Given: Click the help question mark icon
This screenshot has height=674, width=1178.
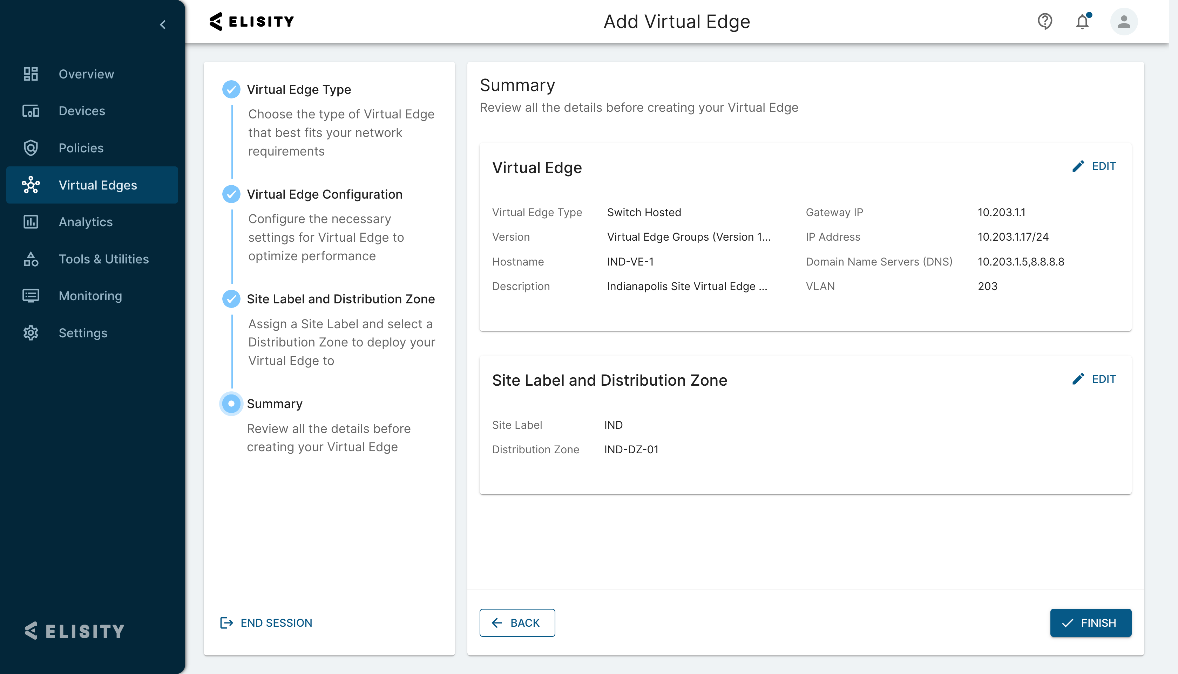Looking at the screenshot, I should tap(1044, 21).
